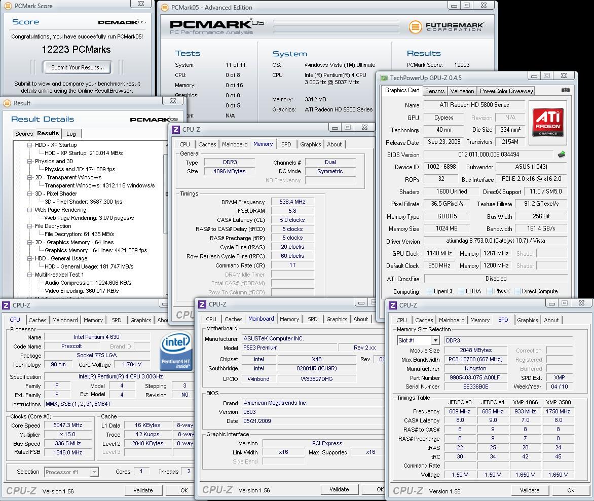The height and width of the screenshot is (501, 594).
Task: Click the CPU-Z Mainboard window Z icon
Action: [202, 304]
